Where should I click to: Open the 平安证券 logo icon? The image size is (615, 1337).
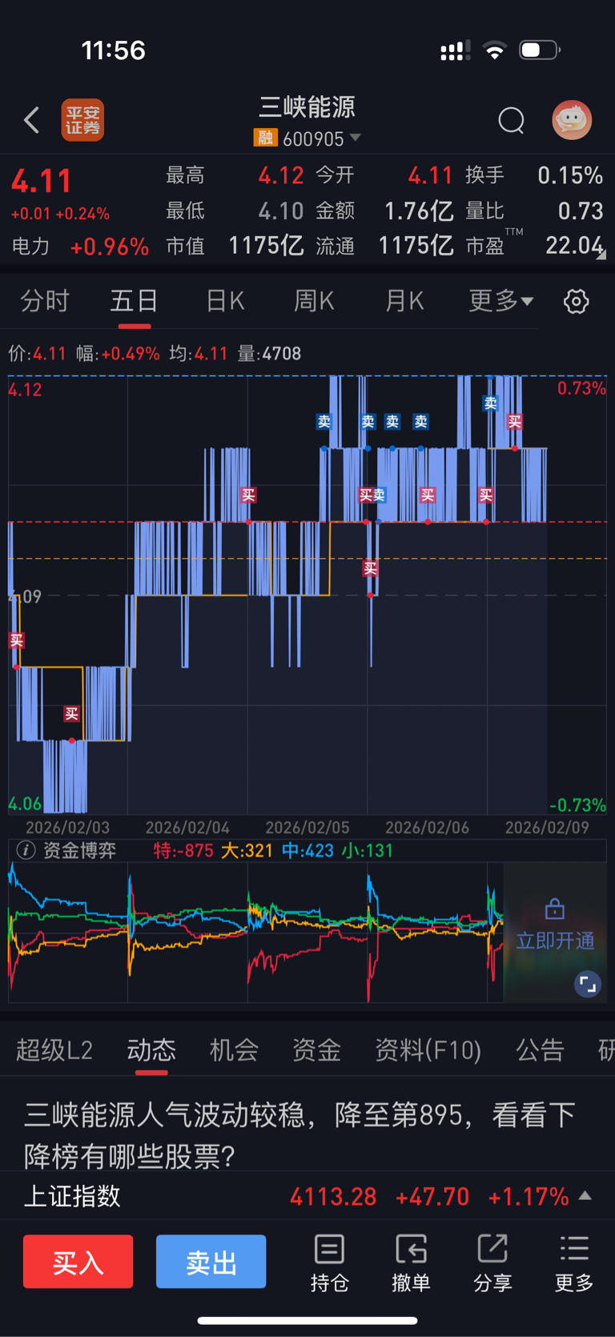pos(82,120)
